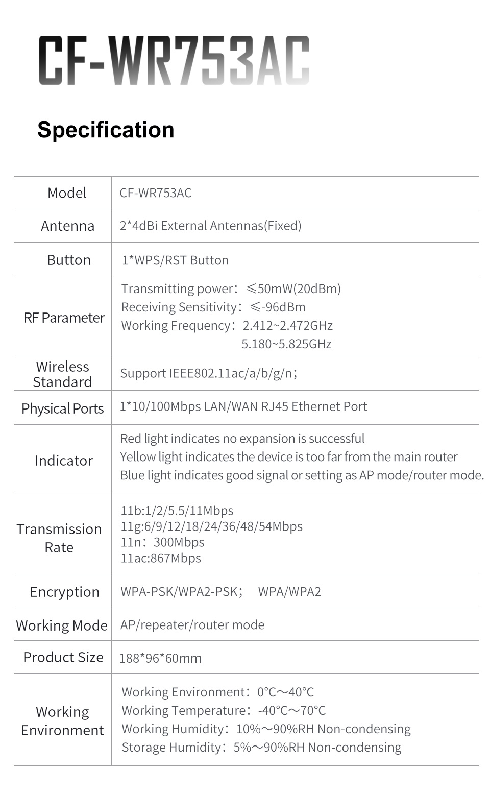This screenshot has height=794, width=490.
Task: Click the Storage Humidity line
Action: click(261, 748)
